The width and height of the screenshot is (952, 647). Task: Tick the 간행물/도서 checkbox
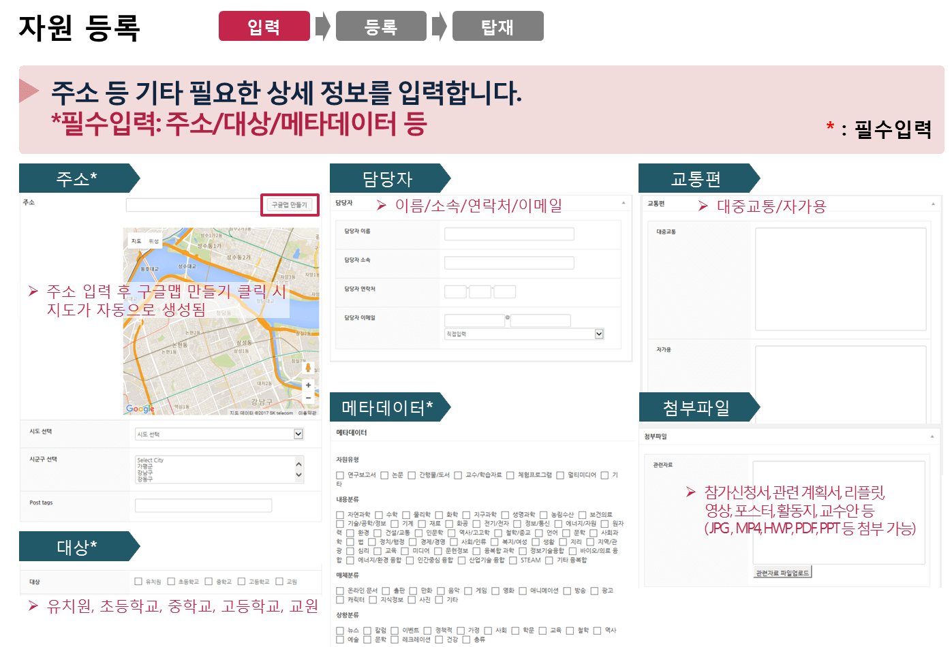point(412,475)
